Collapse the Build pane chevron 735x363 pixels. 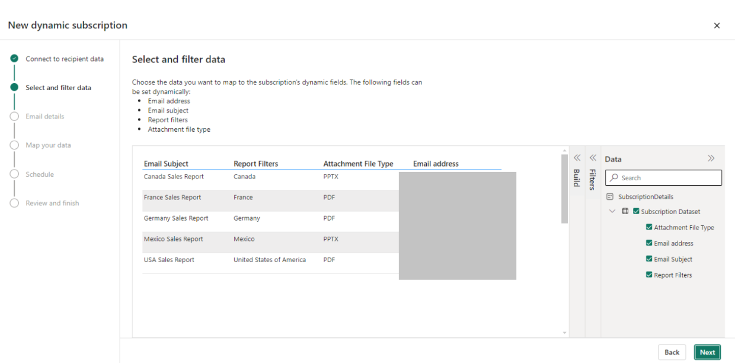(577, 157)
